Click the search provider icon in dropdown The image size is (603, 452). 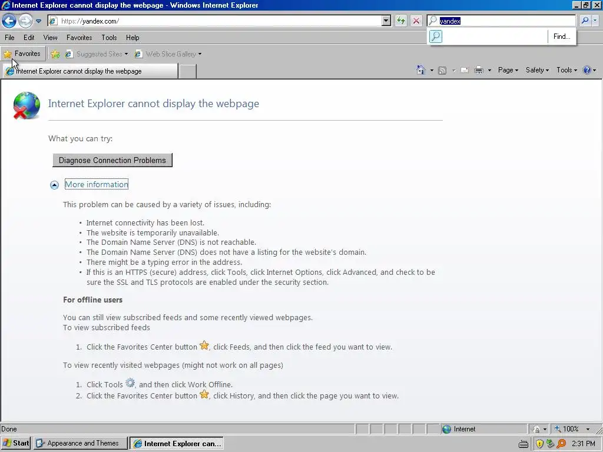click(436, 36)
